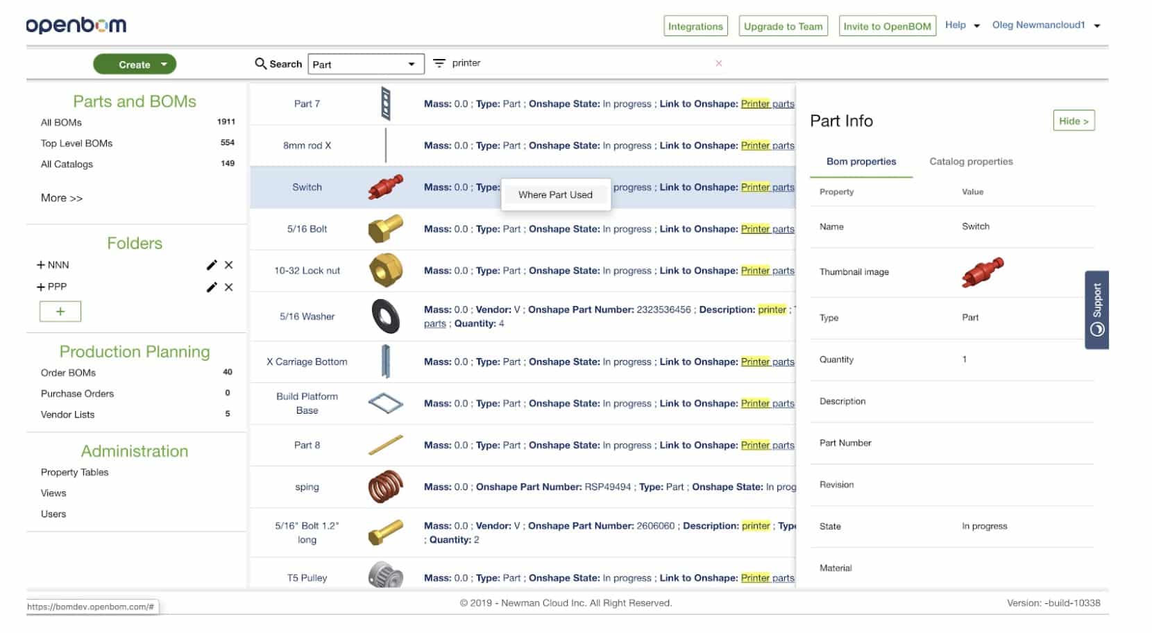Click the T5 Pulley thumbnail
This screenshot has height=633, width=1152.
click(386, 575)
